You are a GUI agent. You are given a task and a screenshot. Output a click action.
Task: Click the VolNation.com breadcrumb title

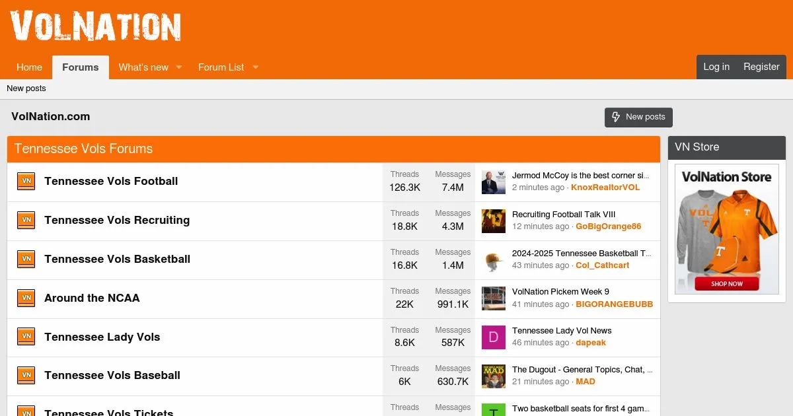click(50, 116)
